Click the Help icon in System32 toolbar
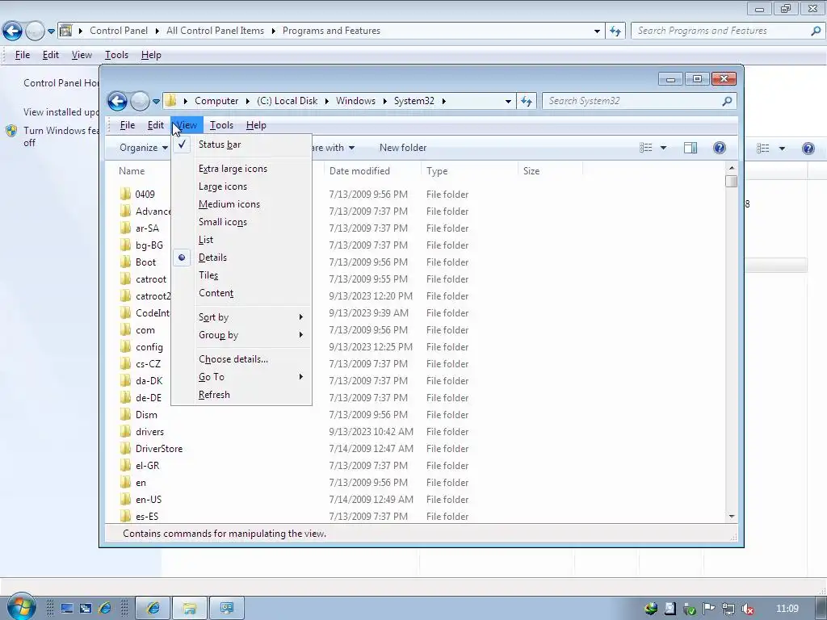Viewport: 827px width, 620px height. (720, 148)
